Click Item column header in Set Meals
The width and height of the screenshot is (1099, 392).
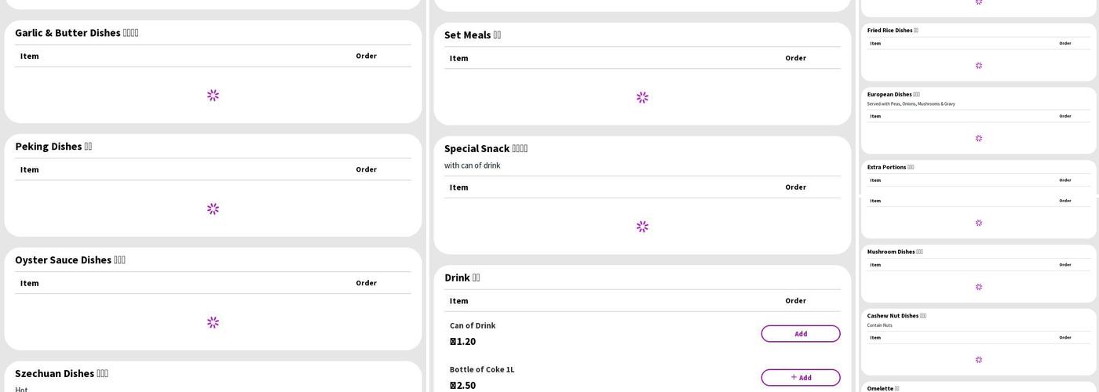click(458, 58)
